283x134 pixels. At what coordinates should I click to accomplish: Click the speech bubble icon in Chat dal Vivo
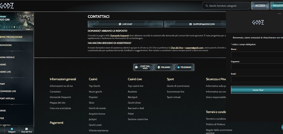click(x=137, y=67)
